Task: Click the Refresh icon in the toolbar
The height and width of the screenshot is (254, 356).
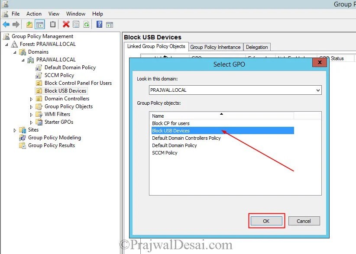Action: click(87, 24)
